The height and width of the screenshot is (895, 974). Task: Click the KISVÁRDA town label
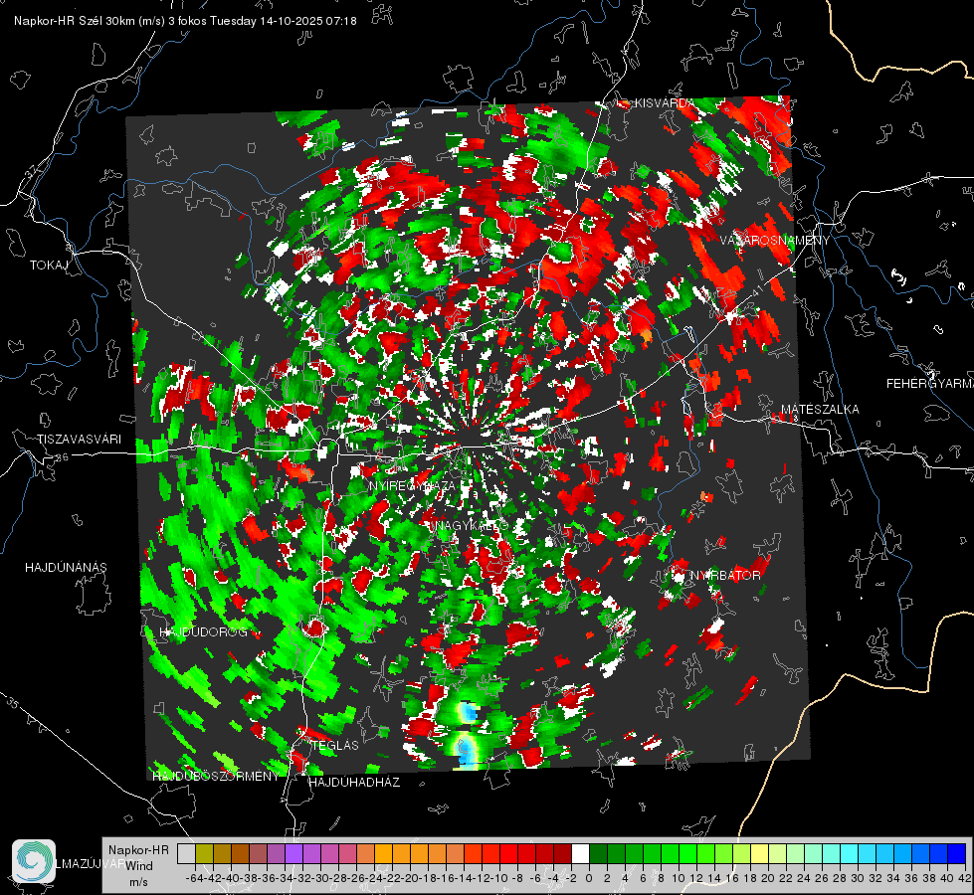click(664, 103)
